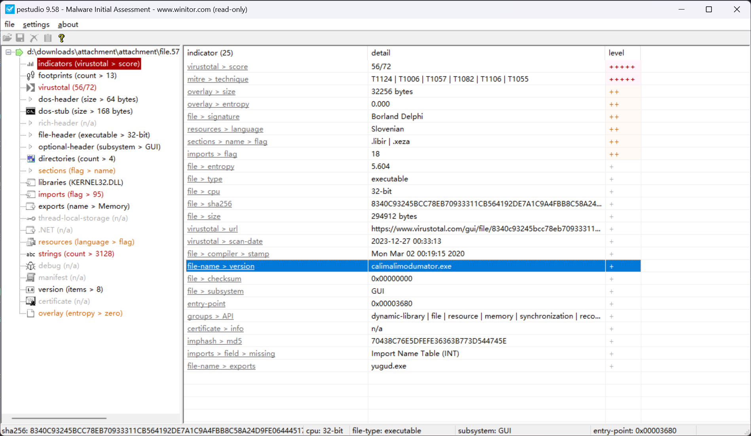Click the debug bug icon

[30, 266]
